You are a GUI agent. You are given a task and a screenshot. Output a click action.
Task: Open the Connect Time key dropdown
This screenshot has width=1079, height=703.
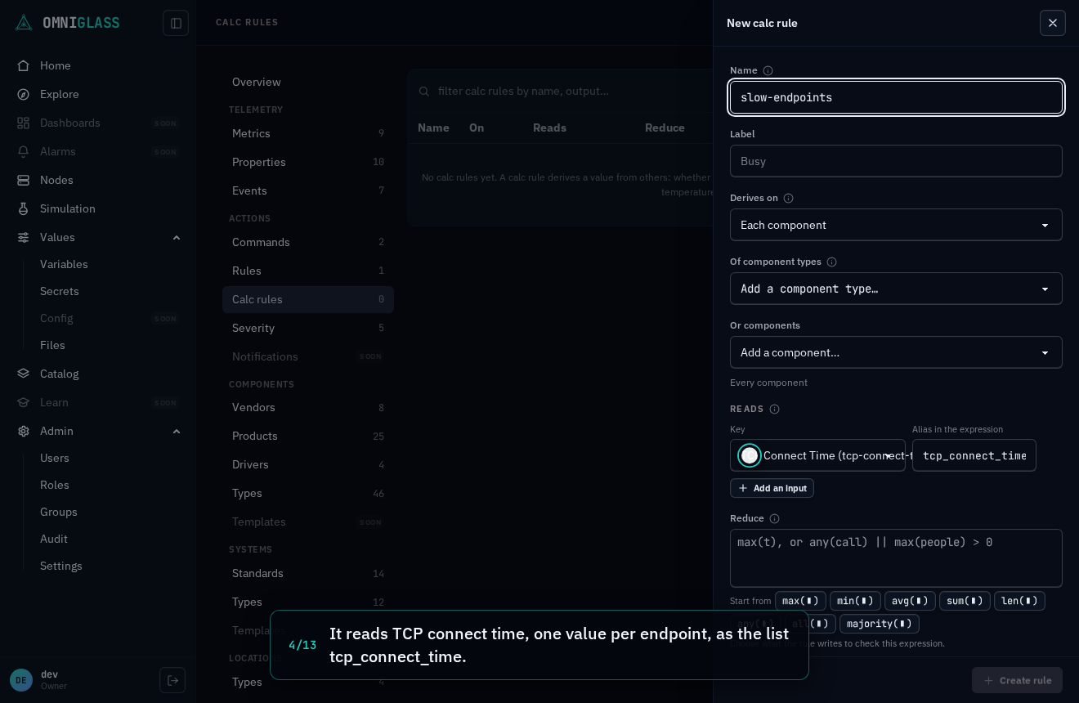817,455
